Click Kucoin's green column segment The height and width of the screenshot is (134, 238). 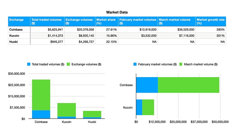[x=67, y=110]
